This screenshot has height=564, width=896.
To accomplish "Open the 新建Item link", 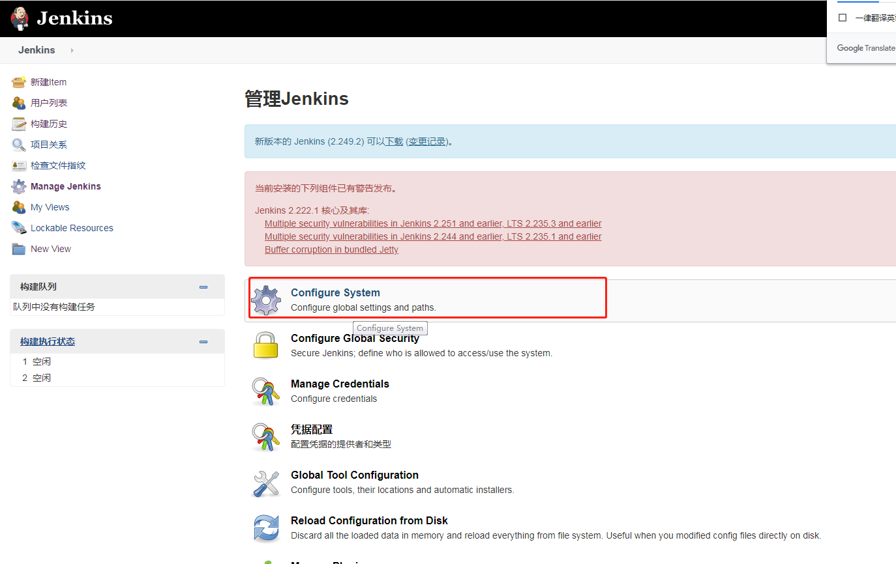I will (x=48, y=82).
